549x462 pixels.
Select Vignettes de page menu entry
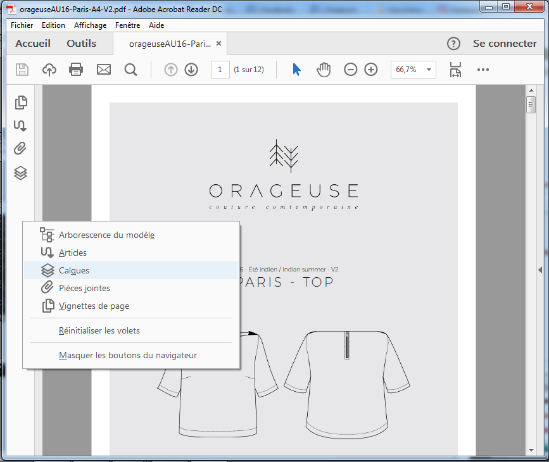tap(131, 306)
